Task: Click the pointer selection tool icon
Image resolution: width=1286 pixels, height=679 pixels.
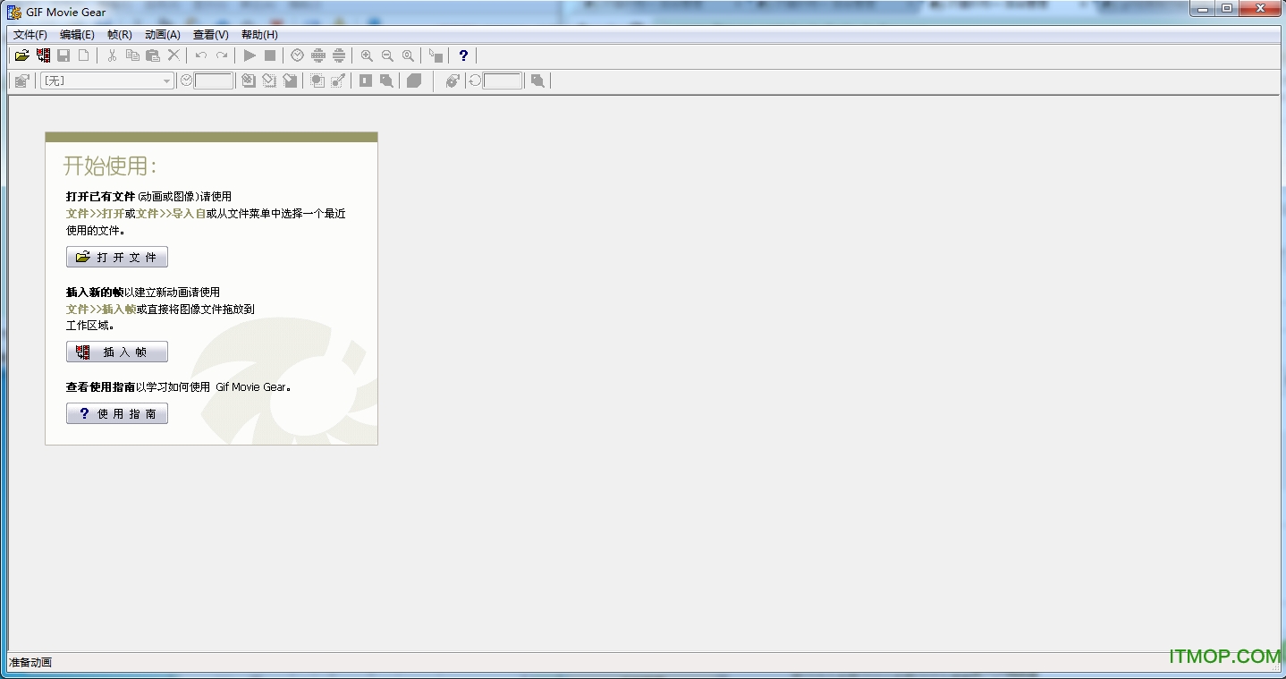Action: pyautogui.click(x=436, y=55)
